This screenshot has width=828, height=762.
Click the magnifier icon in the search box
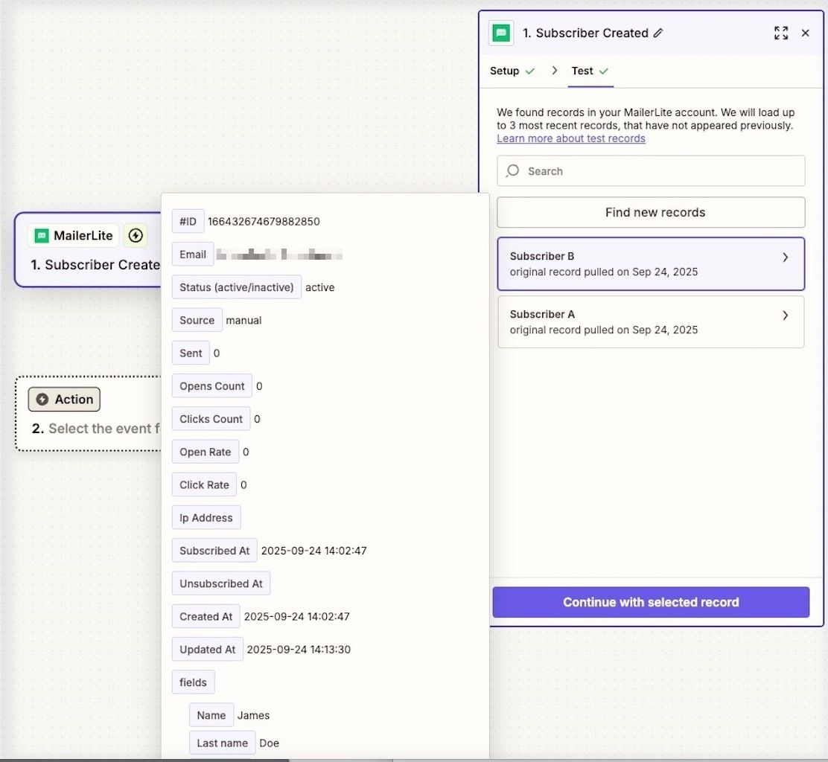[512, 171]
